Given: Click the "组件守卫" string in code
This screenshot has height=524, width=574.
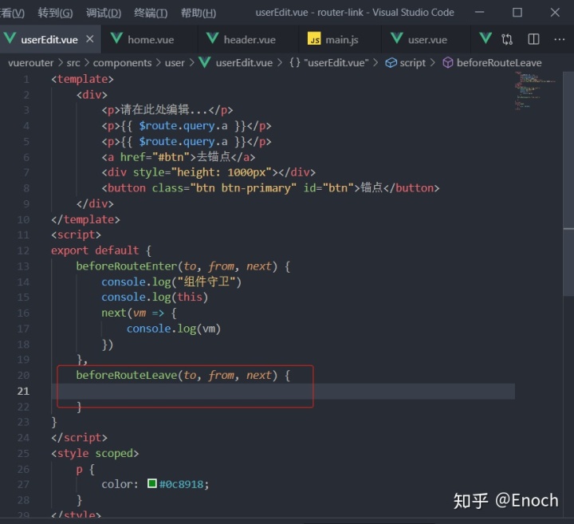Looking at the screenshot, I should click(206, 282).
